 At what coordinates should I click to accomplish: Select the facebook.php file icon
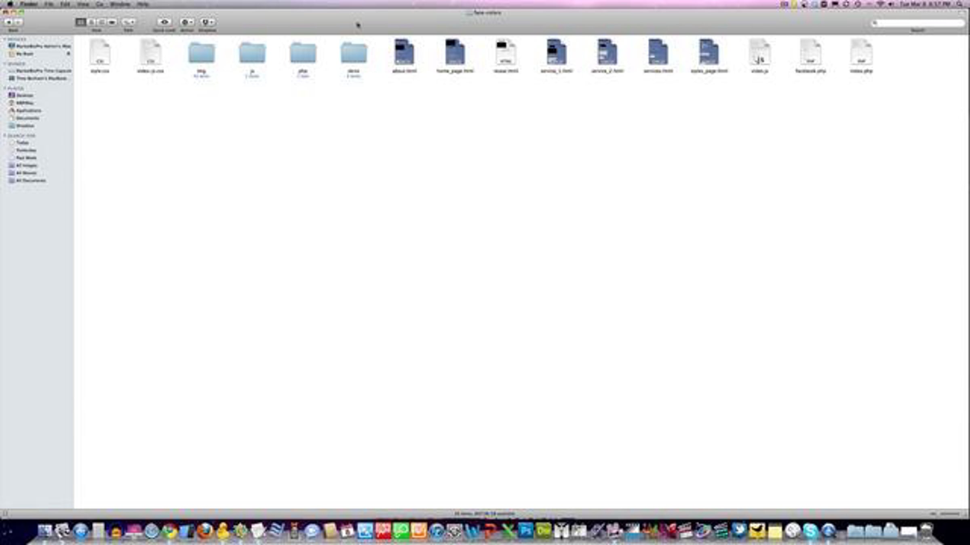pos(810,52)
